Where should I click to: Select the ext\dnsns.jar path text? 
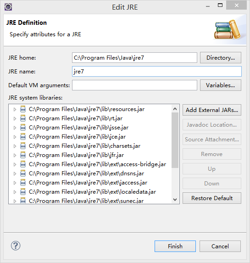[x=87, y=173]
